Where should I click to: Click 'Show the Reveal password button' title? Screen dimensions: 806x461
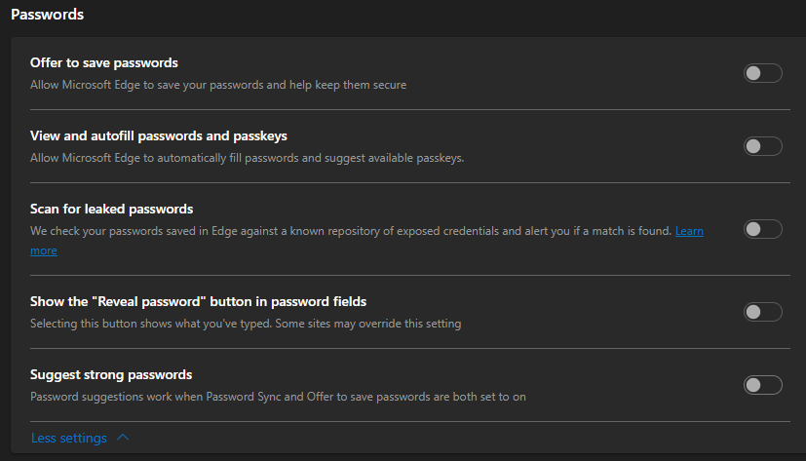[x=198, y=302]
